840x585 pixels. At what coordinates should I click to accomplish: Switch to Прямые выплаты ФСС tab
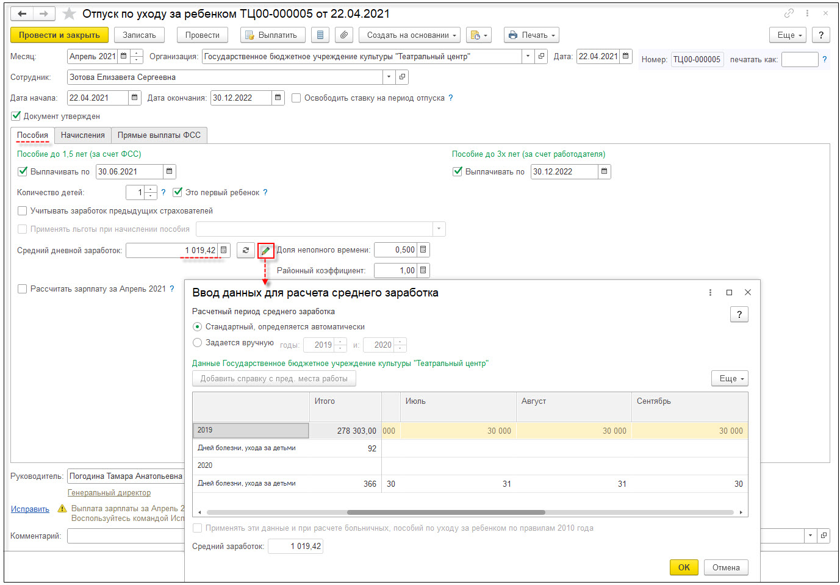[x=159, y=135]
